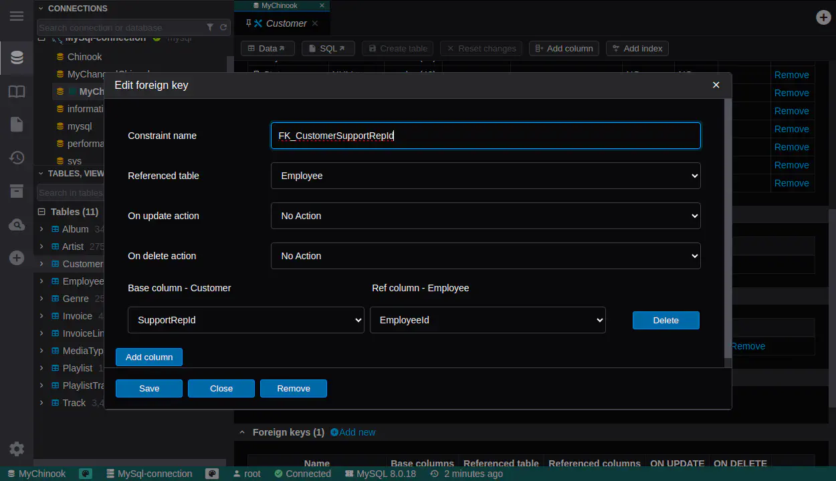The image size is (836, 481).
Task: Refresh the connections list
Action: click(x=223, y=27)
